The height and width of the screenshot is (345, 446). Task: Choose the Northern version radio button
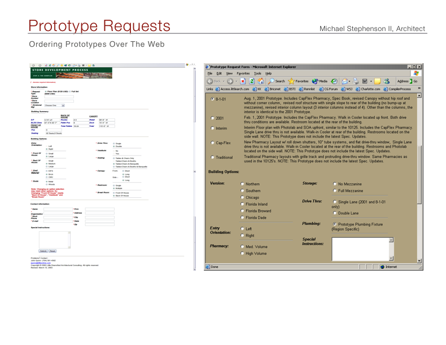(243, 184)
